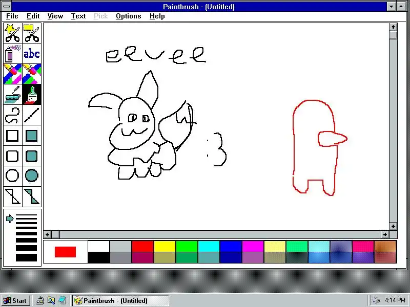Screen dimensions: 410x307
Task: Open the File menu
Action: pos(12,16)
